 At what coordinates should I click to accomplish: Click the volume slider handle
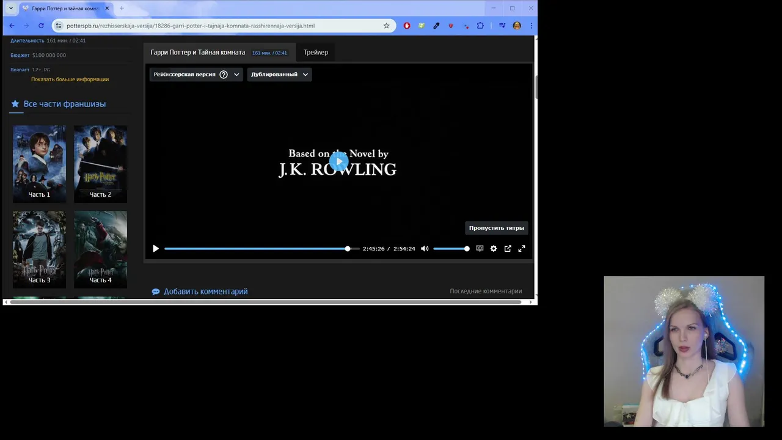pyautogui.click(x=467, y=249)
